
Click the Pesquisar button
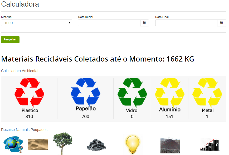click(10, 40)
